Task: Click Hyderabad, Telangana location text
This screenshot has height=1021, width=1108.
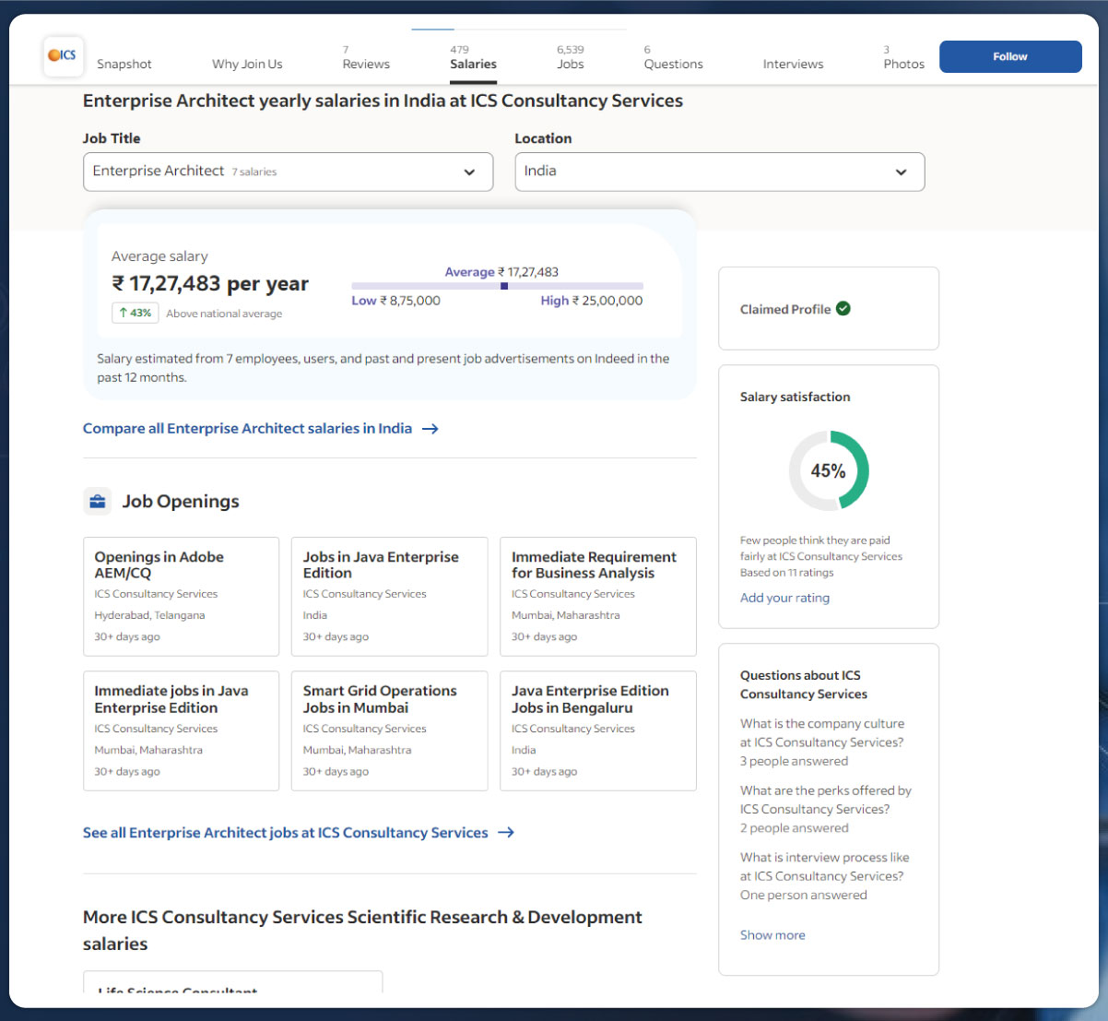Action: 149,615
